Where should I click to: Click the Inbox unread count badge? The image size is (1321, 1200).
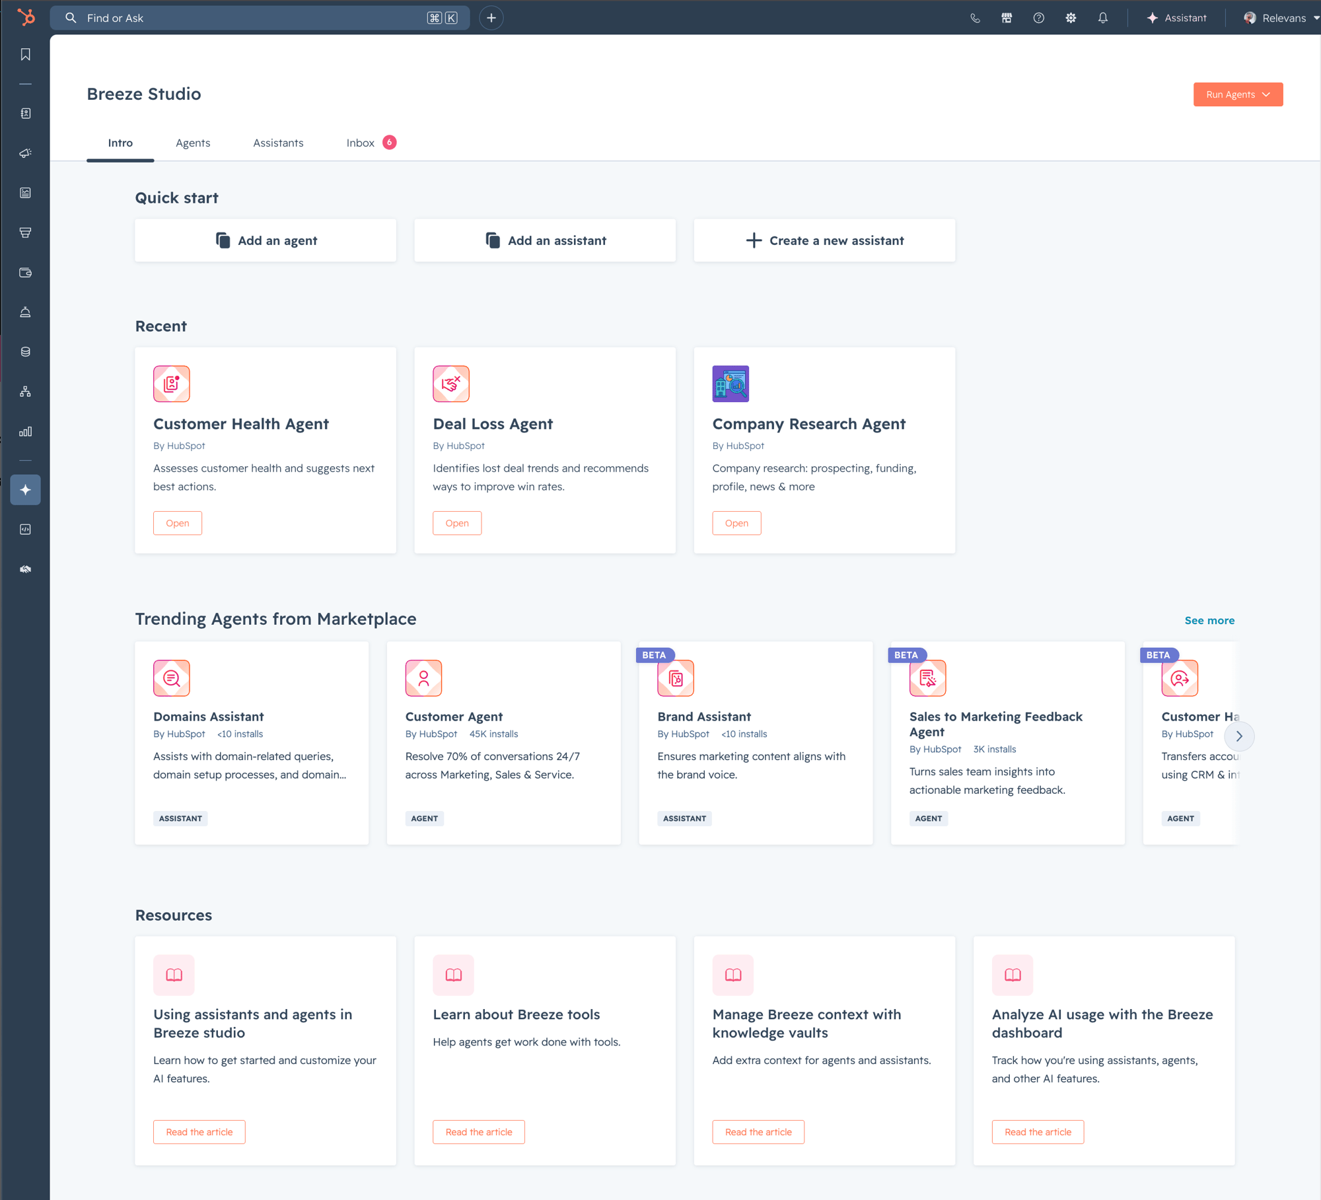[x=390, y=142]
